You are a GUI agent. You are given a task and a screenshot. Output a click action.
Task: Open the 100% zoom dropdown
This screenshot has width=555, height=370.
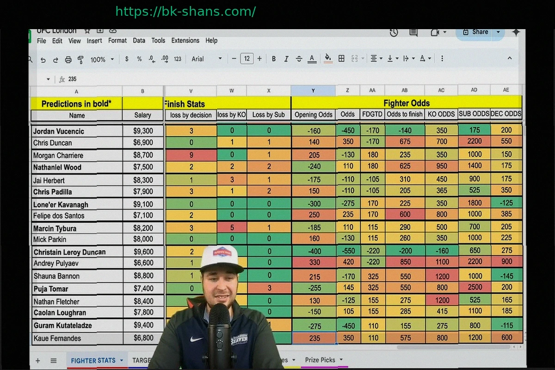click(x=102, y=60)
